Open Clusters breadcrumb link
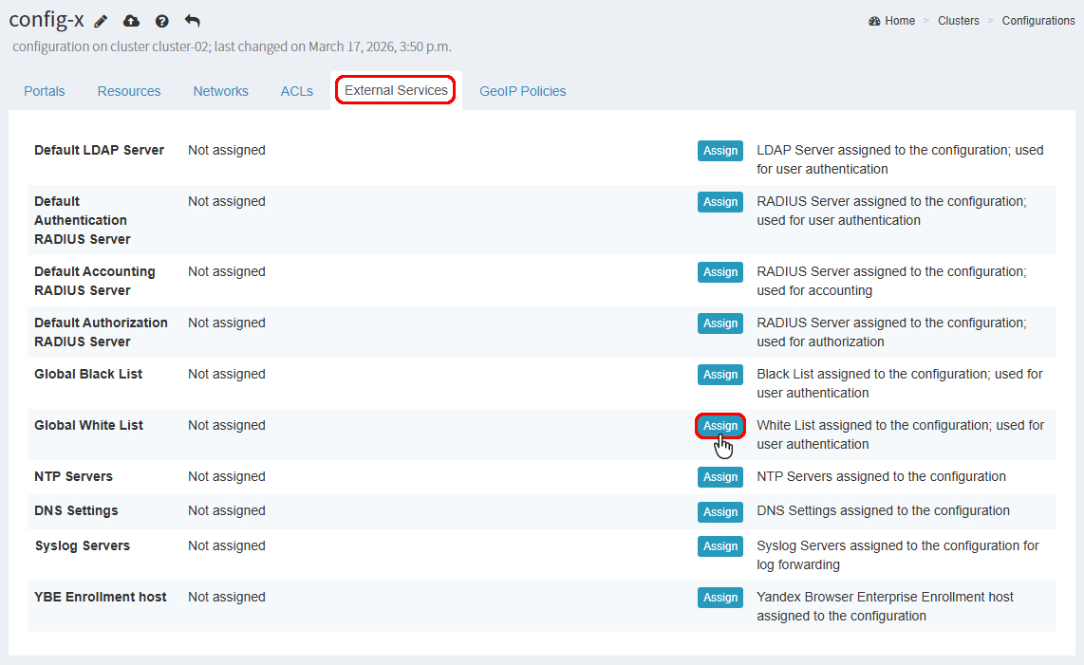Image resolution: width=1084 pixels, height=665 pixels. [x=958, y=21]
